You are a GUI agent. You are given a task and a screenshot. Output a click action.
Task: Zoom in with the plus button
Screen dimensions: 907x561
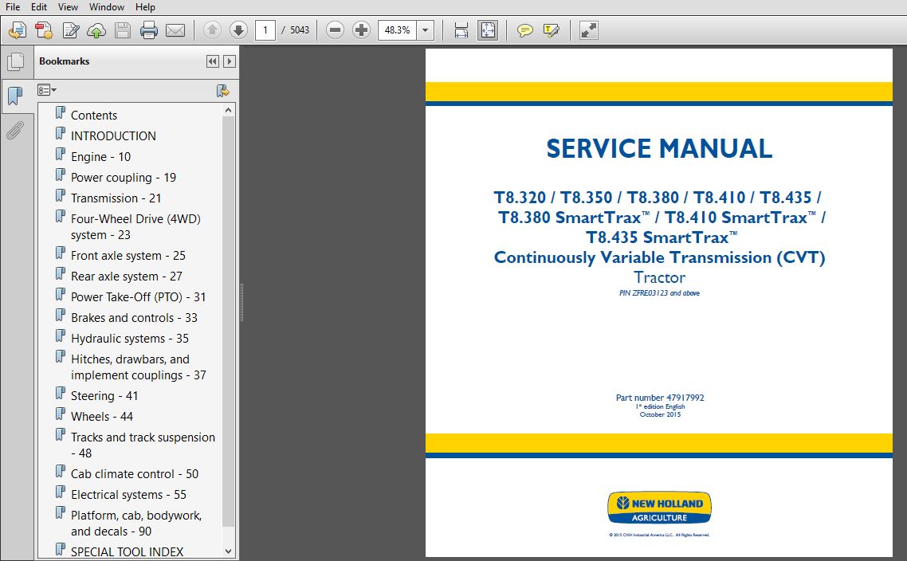[x=362, y=30]
